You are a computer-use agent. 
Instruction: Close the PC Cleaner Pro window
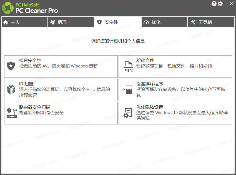[232, 3]
